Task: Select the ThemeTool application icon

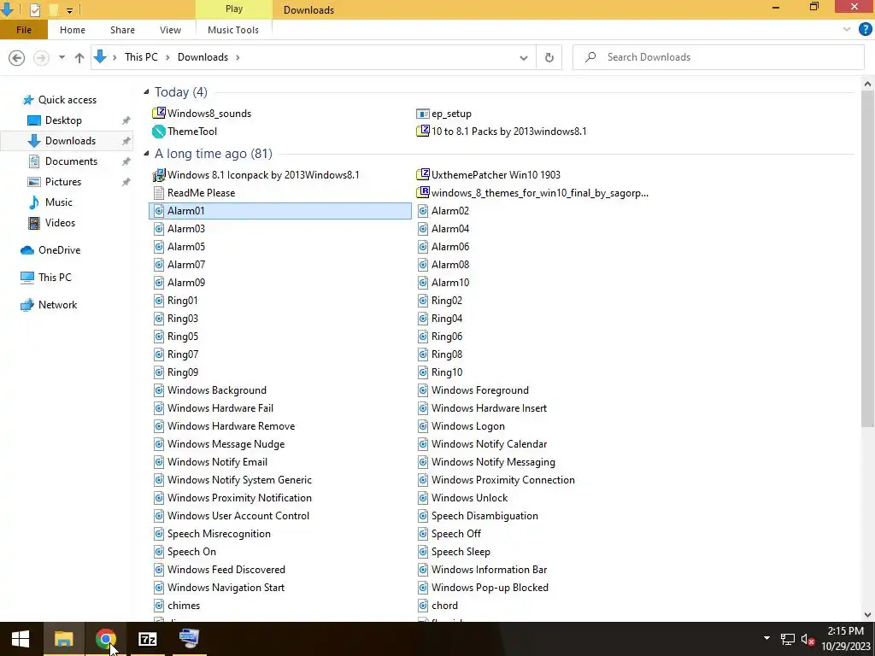Action: click(x=159, y=131)
